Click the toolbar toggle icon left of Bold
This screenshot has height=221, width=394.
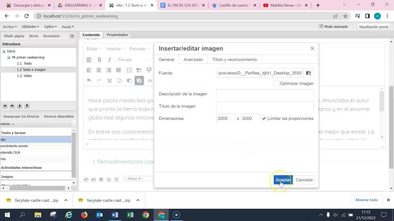pyautogui.click(x=89, y=60)
